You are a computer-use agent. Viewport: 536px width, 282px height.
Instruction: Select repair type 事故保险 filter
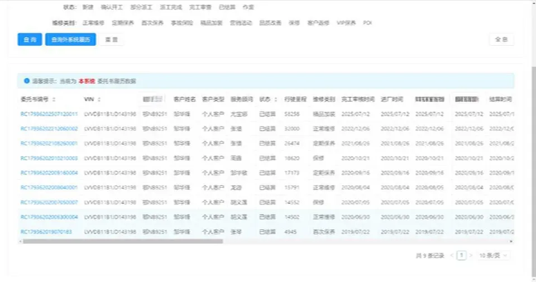182,23
